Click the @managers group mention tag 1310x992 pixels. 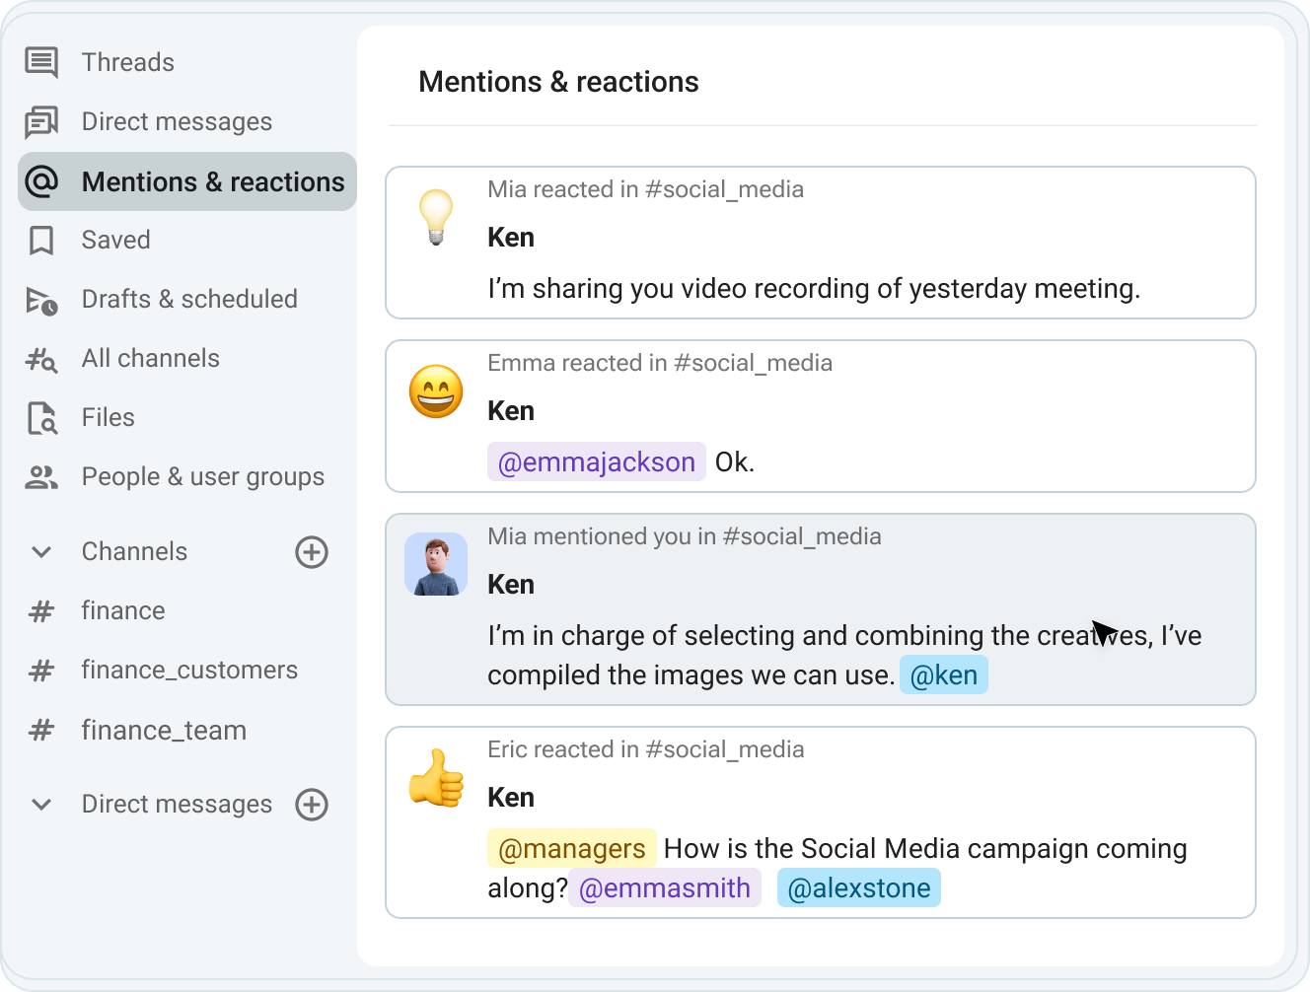click(572, 848)
